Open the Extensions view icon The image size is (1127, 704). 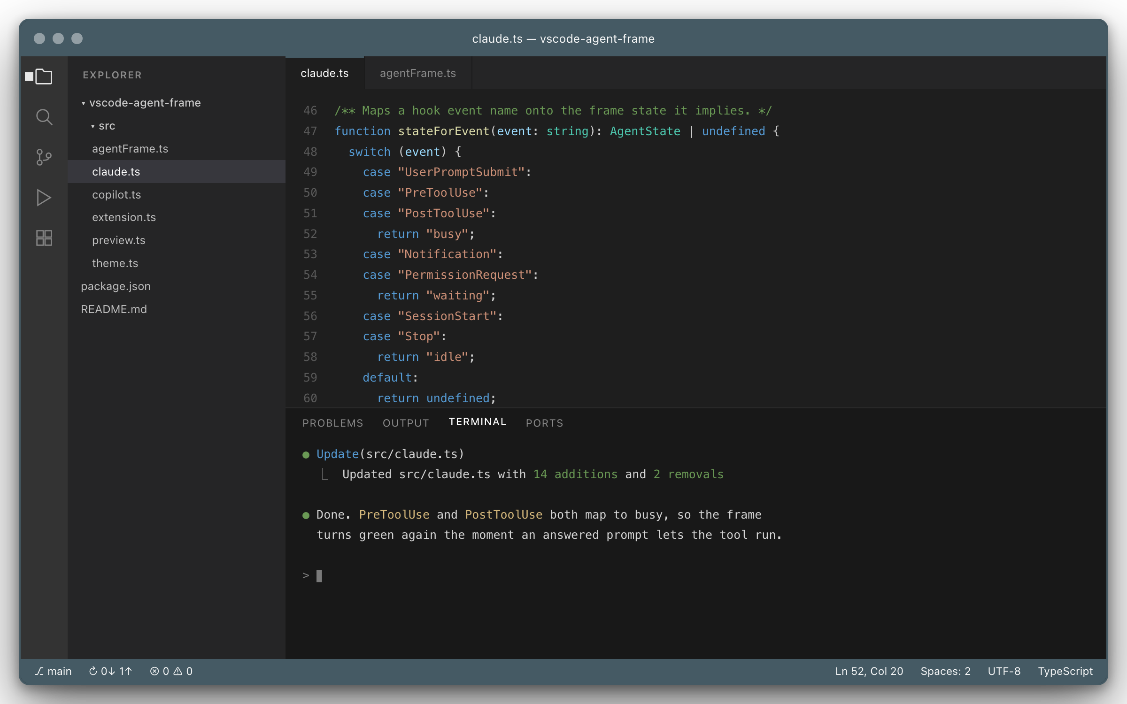pos(44,238)
